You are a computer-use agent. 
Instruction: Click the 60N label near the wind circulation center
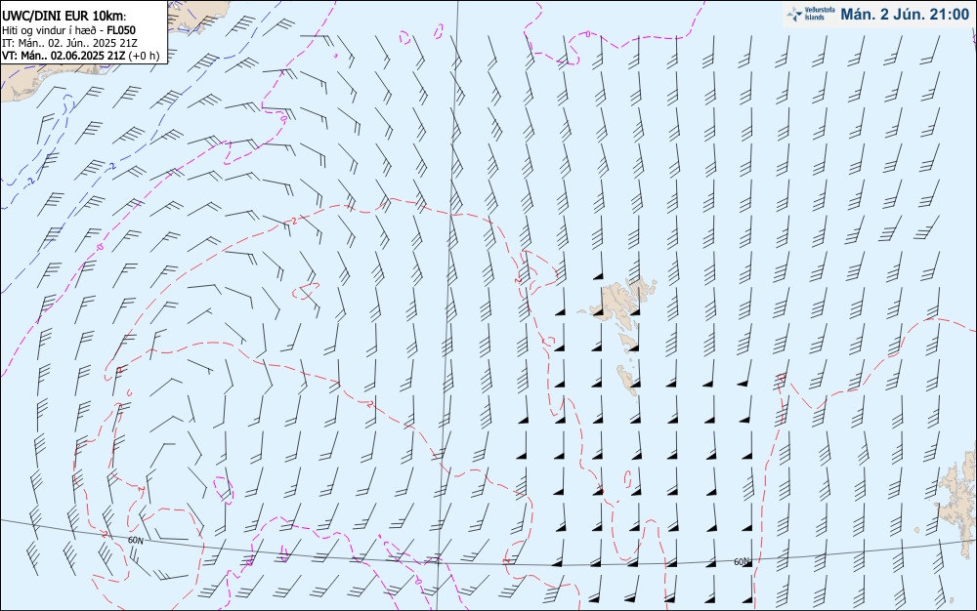[x=135, y=541]
